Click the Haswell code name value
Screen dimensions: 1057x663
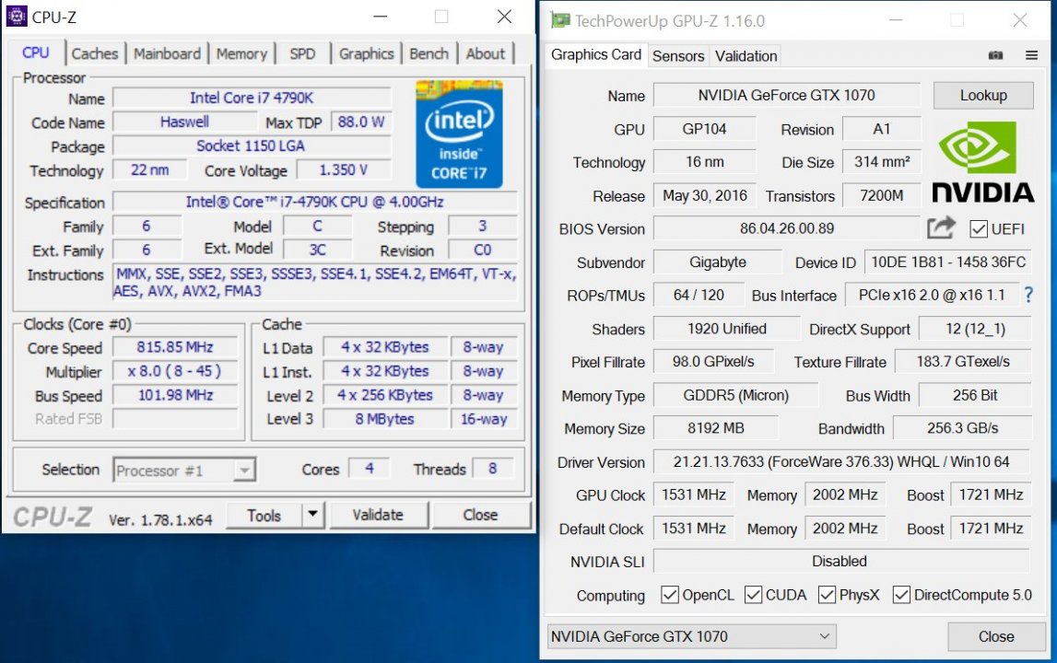[184, 122]
